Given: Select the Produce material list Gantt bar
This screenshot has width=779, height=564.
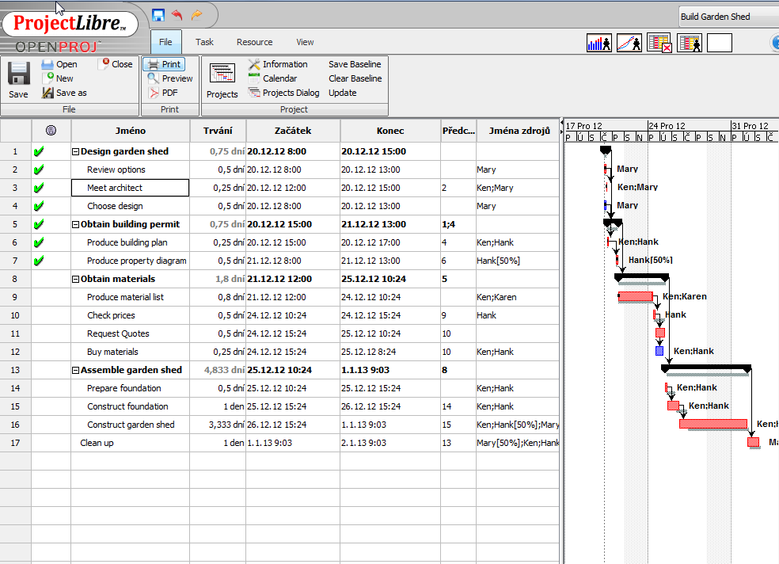Looking at the screenshot, I should point(636,296).
